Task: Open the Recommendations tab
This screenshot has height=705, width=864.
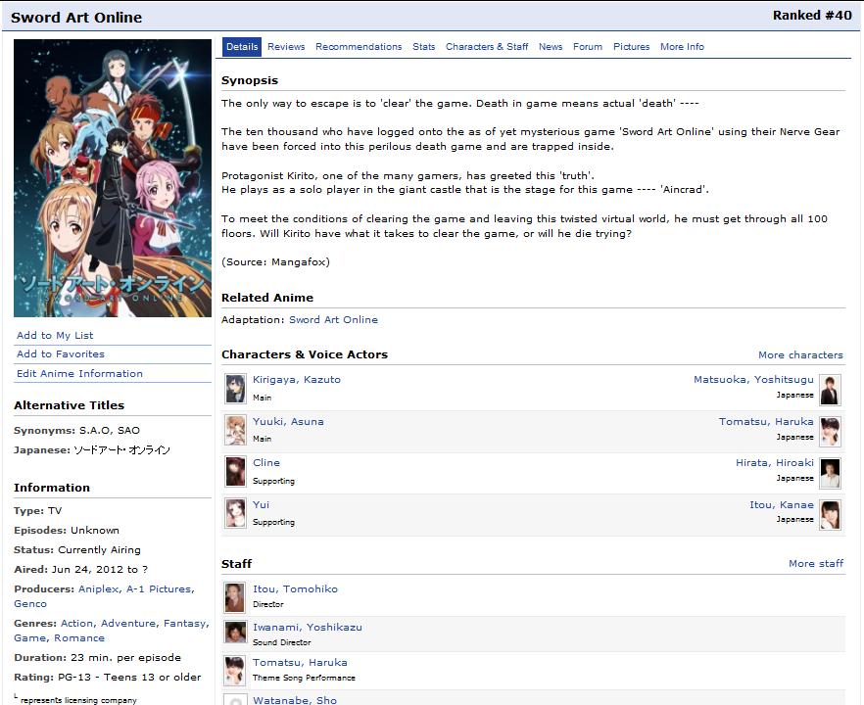Action: (x=359, y=47)
